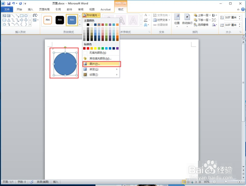The width and height of the screenshot is (246, 186).
Task: Open the align objects menu icon
Action: click(214, 15)
